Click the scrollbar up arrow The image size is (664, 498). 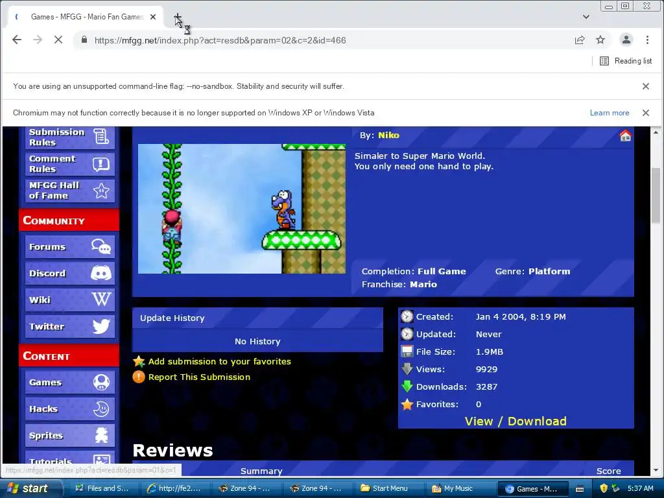point(656,132)
